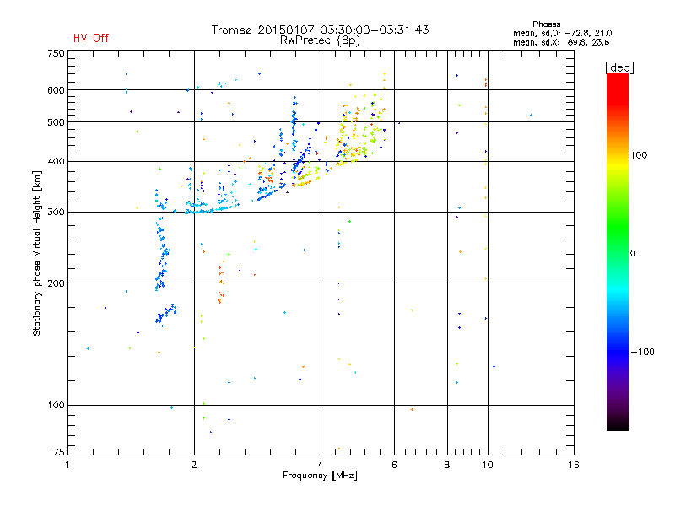Click the 75 tick on the height axis
675x506 pixels.
coord(58,455)
